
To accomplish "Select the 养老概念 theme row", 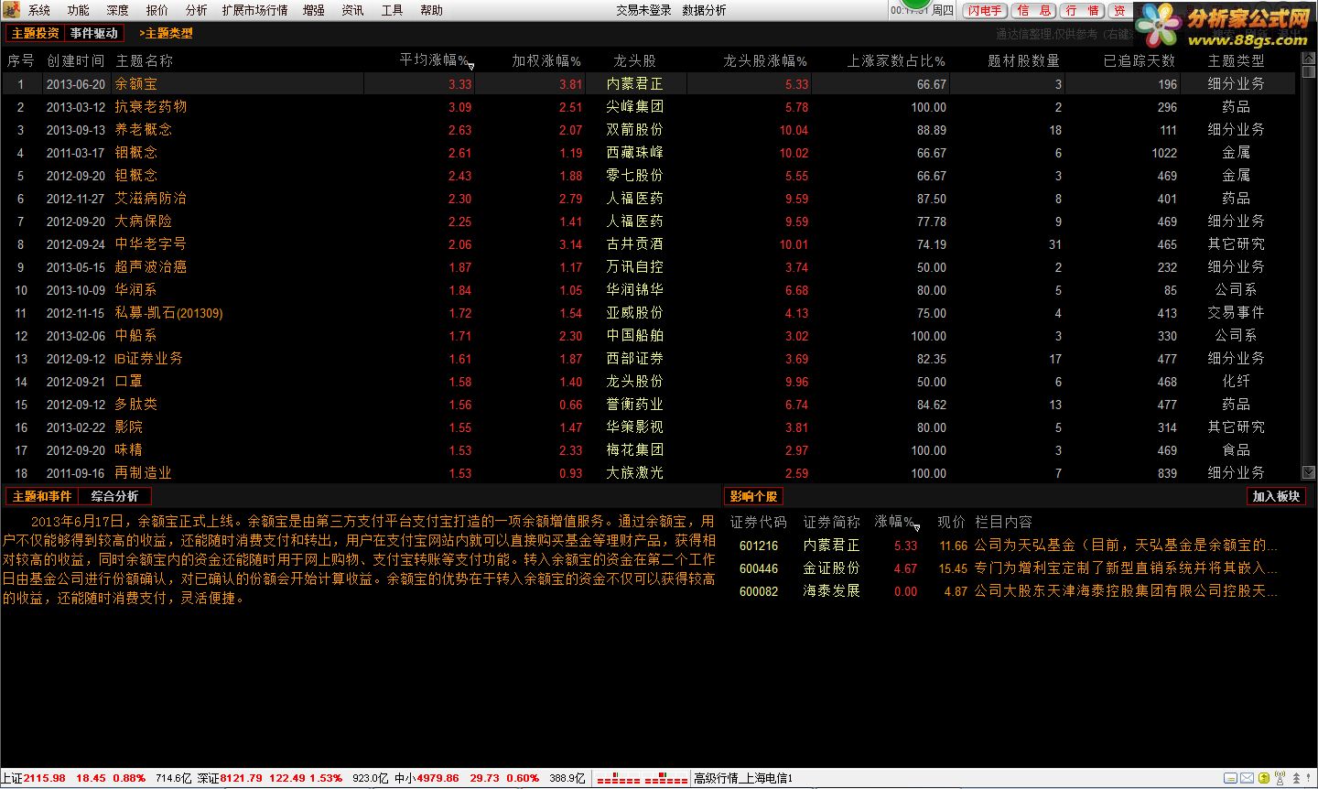I will click(x=648, y=129).
